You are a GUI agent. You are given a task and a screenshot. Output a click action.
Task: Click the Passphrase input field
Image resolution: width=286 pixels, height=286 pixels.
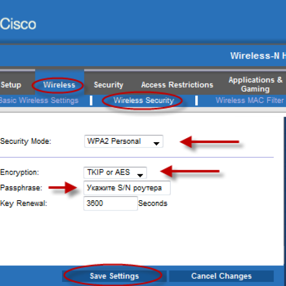(127, 188)
